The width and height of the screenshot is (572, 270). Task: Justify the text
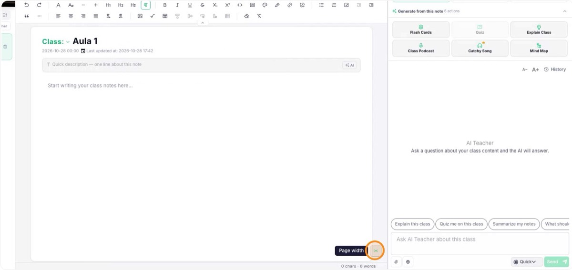96,16
